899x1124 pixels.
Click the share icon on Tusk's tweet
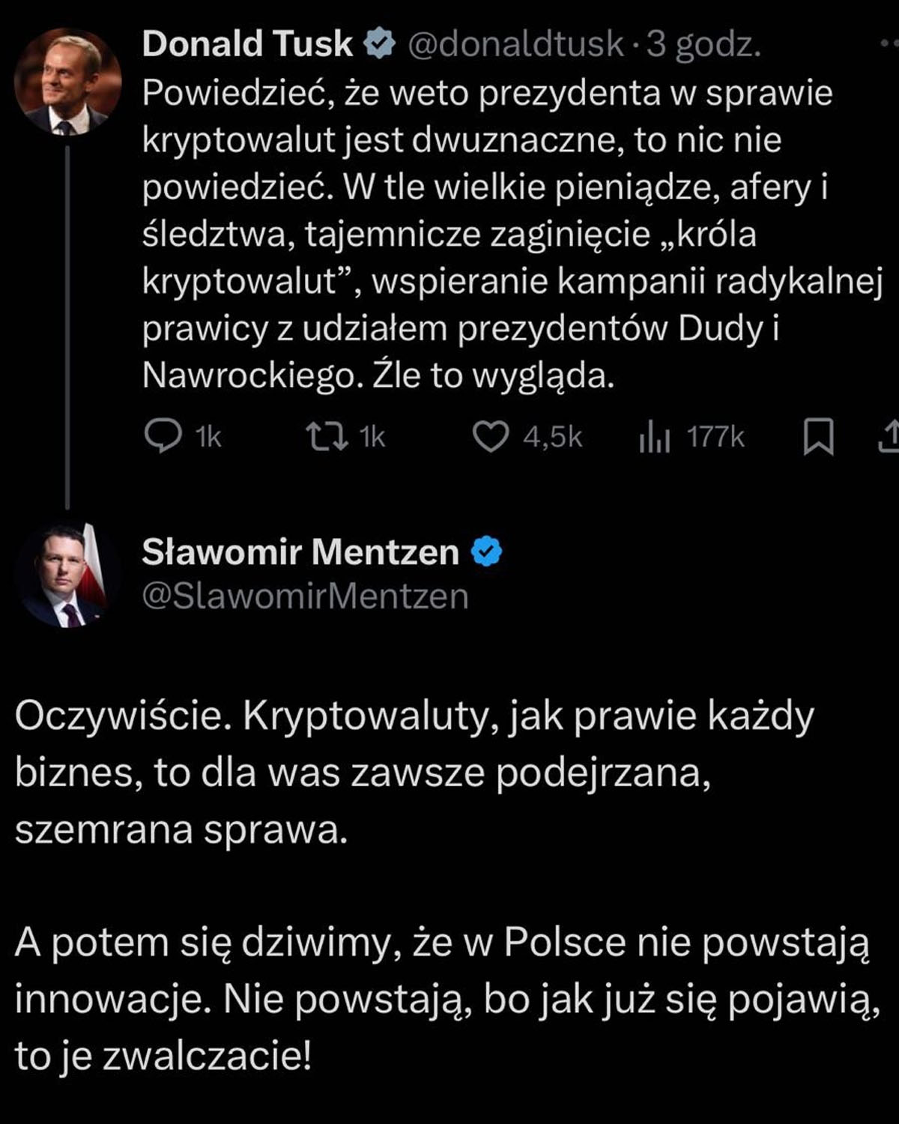pos(889,437)
